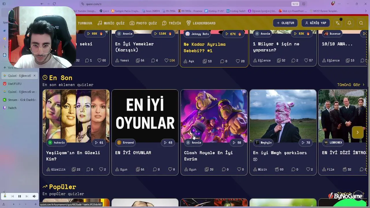The height and width of the screenshot is (208, 370).
Task: Click the Yemek category tag
Action: [x=122, y=60]
